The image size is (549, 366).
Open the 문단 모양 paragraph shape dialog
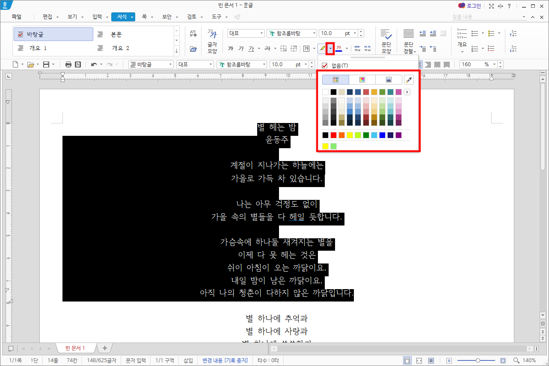coord(386,42)
